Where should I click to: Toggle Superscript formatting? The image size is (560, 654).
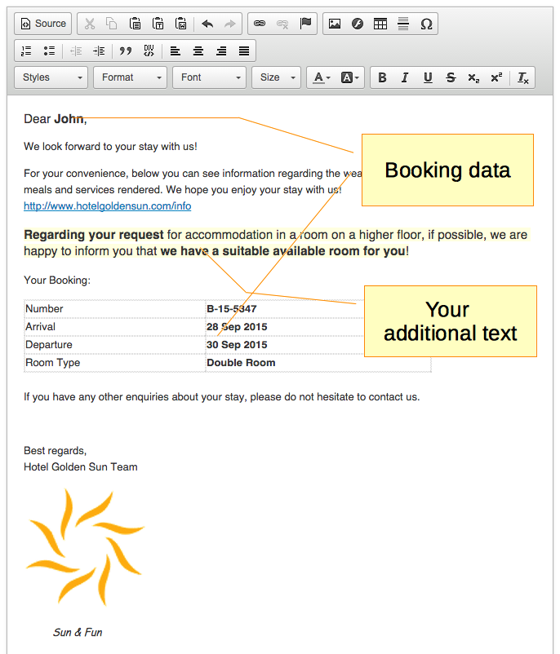tap(496, 77)
